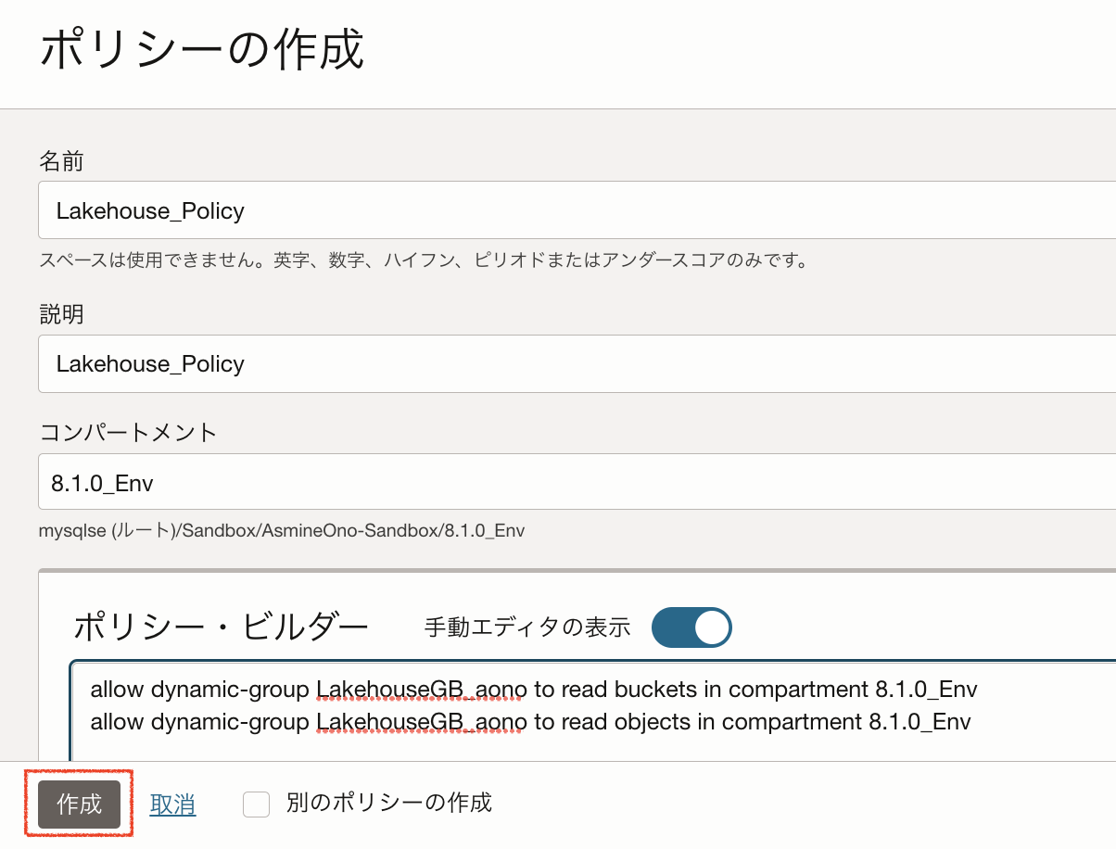Image resolution: width=1116 pixels, height=849 pixels.
Task: Click the name hint text about spaces
Action: coord(424,260)
